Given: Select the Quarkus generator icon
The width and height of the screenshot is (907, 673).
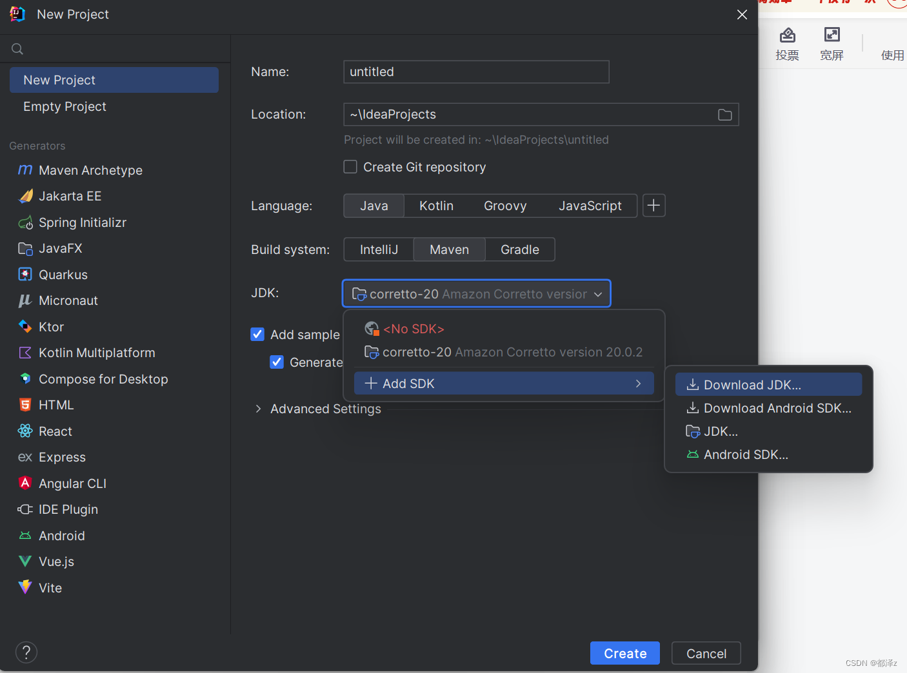Looking at the screenshot, I should point(25,274).
